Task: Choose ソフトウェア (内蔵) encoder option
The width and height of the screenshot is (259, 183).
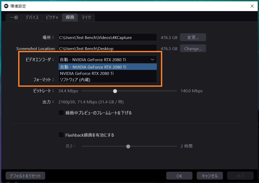Action: (x=108, y=80)
